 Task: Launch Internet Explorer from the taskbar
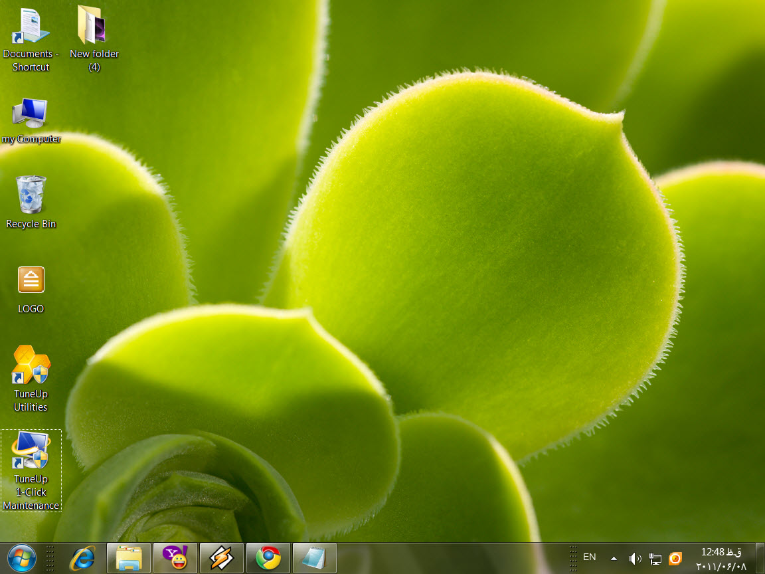83,558
